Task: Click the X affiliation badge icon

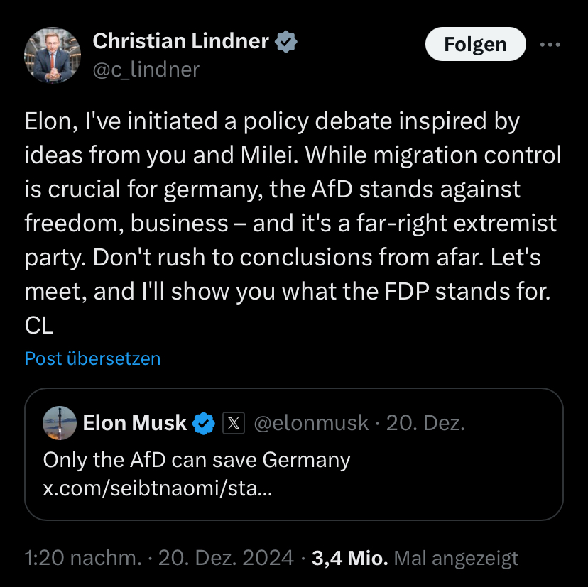Action: 234,424
